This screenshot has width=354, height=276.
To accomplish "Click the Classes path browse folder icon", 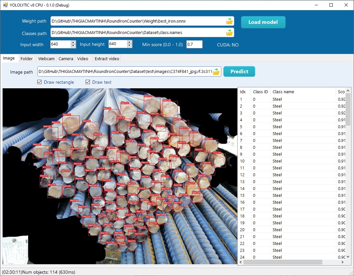I will [229, 33].
